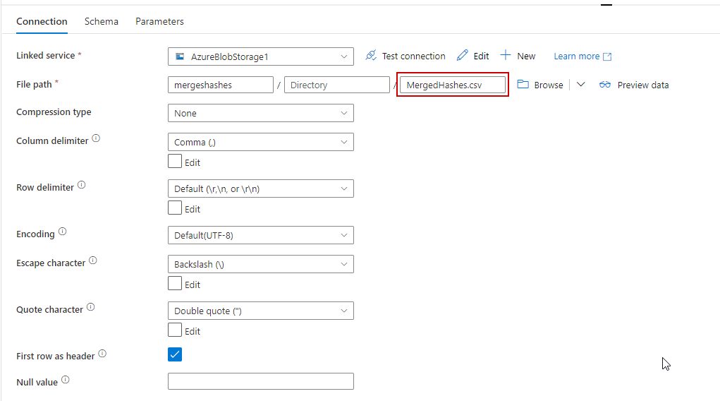Click the MergedHashes.csv file name field
The image size is (720, 401).
point(452,85)
